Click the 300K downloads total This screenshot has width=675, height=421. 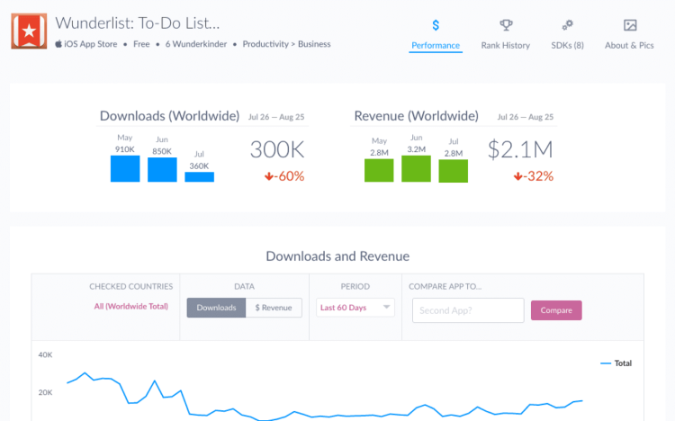277,149
